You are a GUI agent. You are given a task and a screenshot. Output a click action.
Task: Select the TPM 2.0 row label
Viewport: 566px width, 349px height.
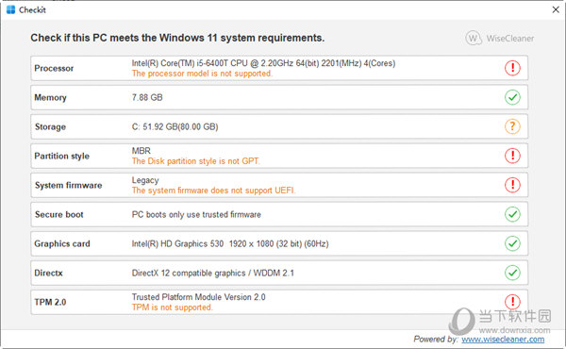[50, 302]
